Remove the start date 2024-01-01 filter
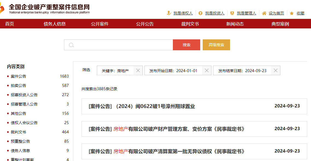 click(207, 71)
